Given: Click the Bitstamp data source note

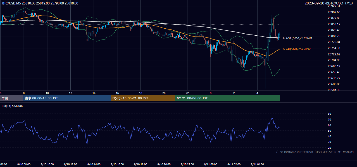Looking at the screenshot, I should tap(315, 152).
